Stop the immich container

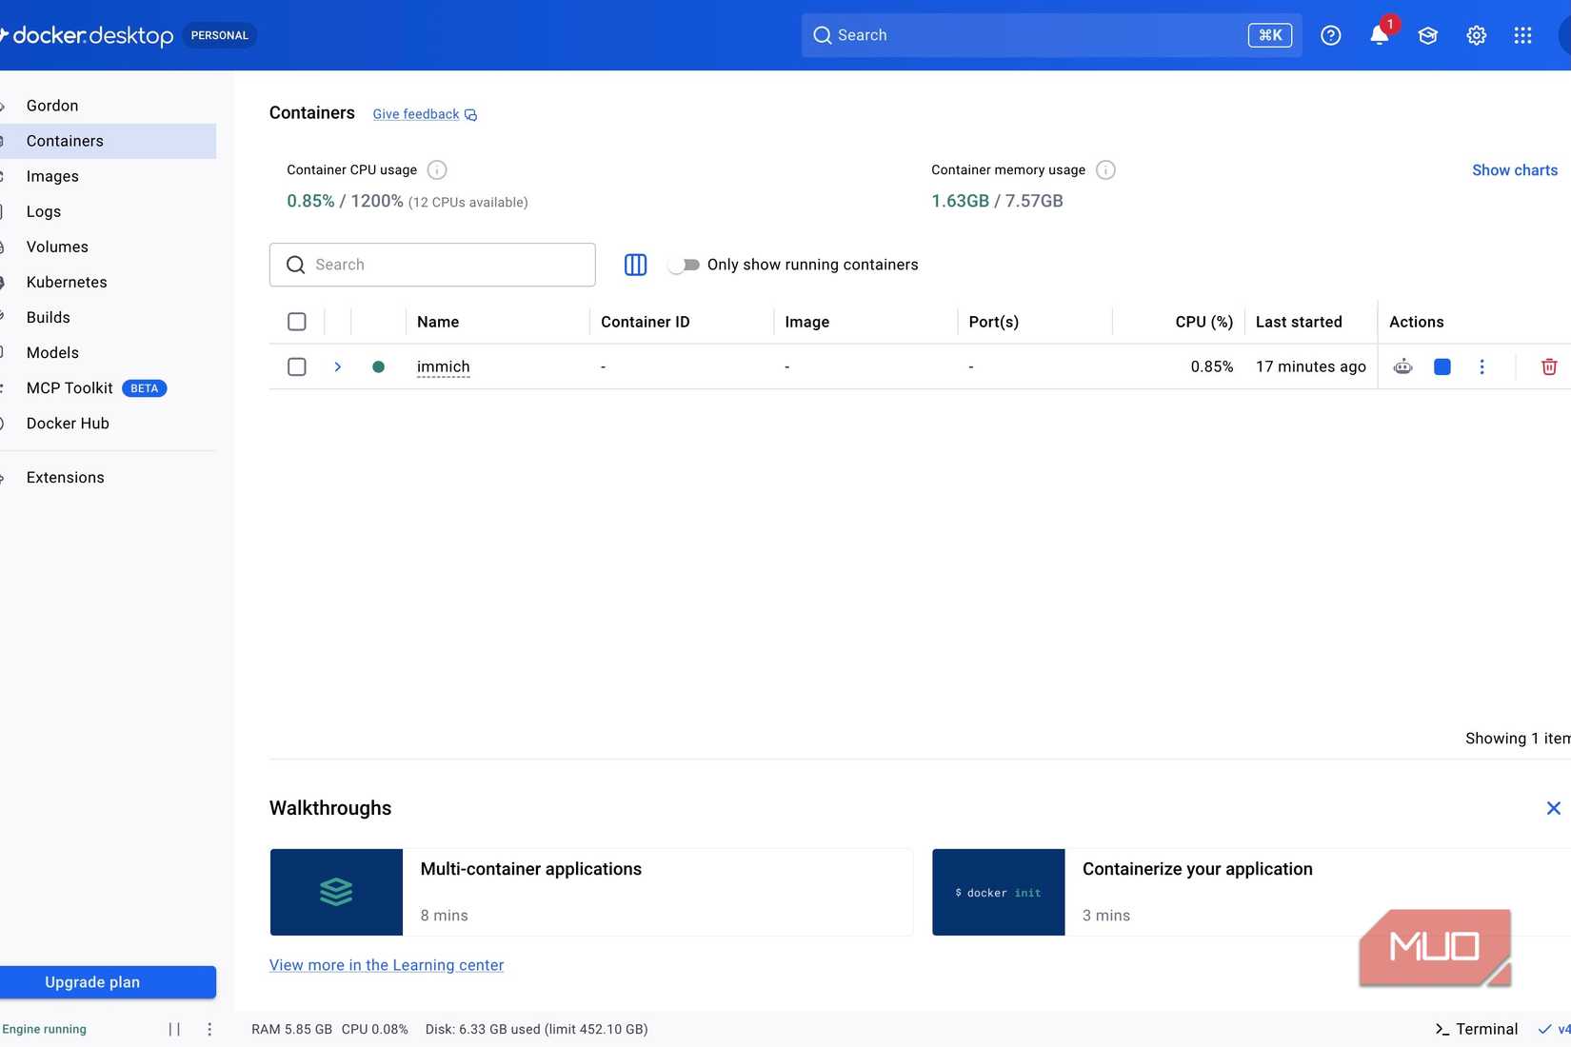(1442, 366)
